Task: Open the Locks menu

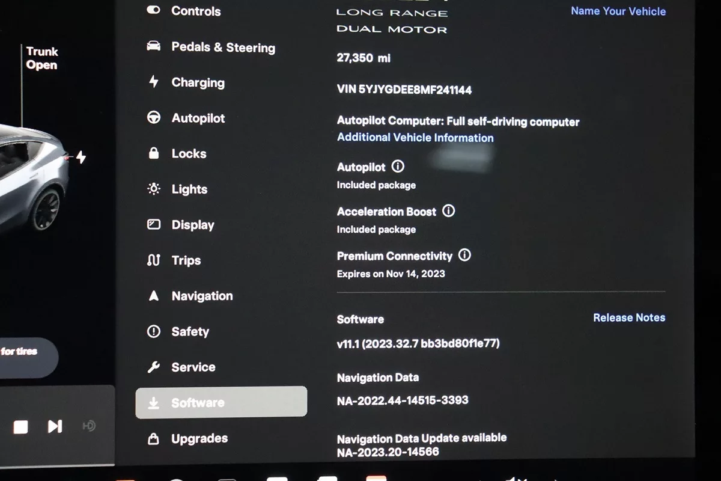Action: tap(177, 153)
